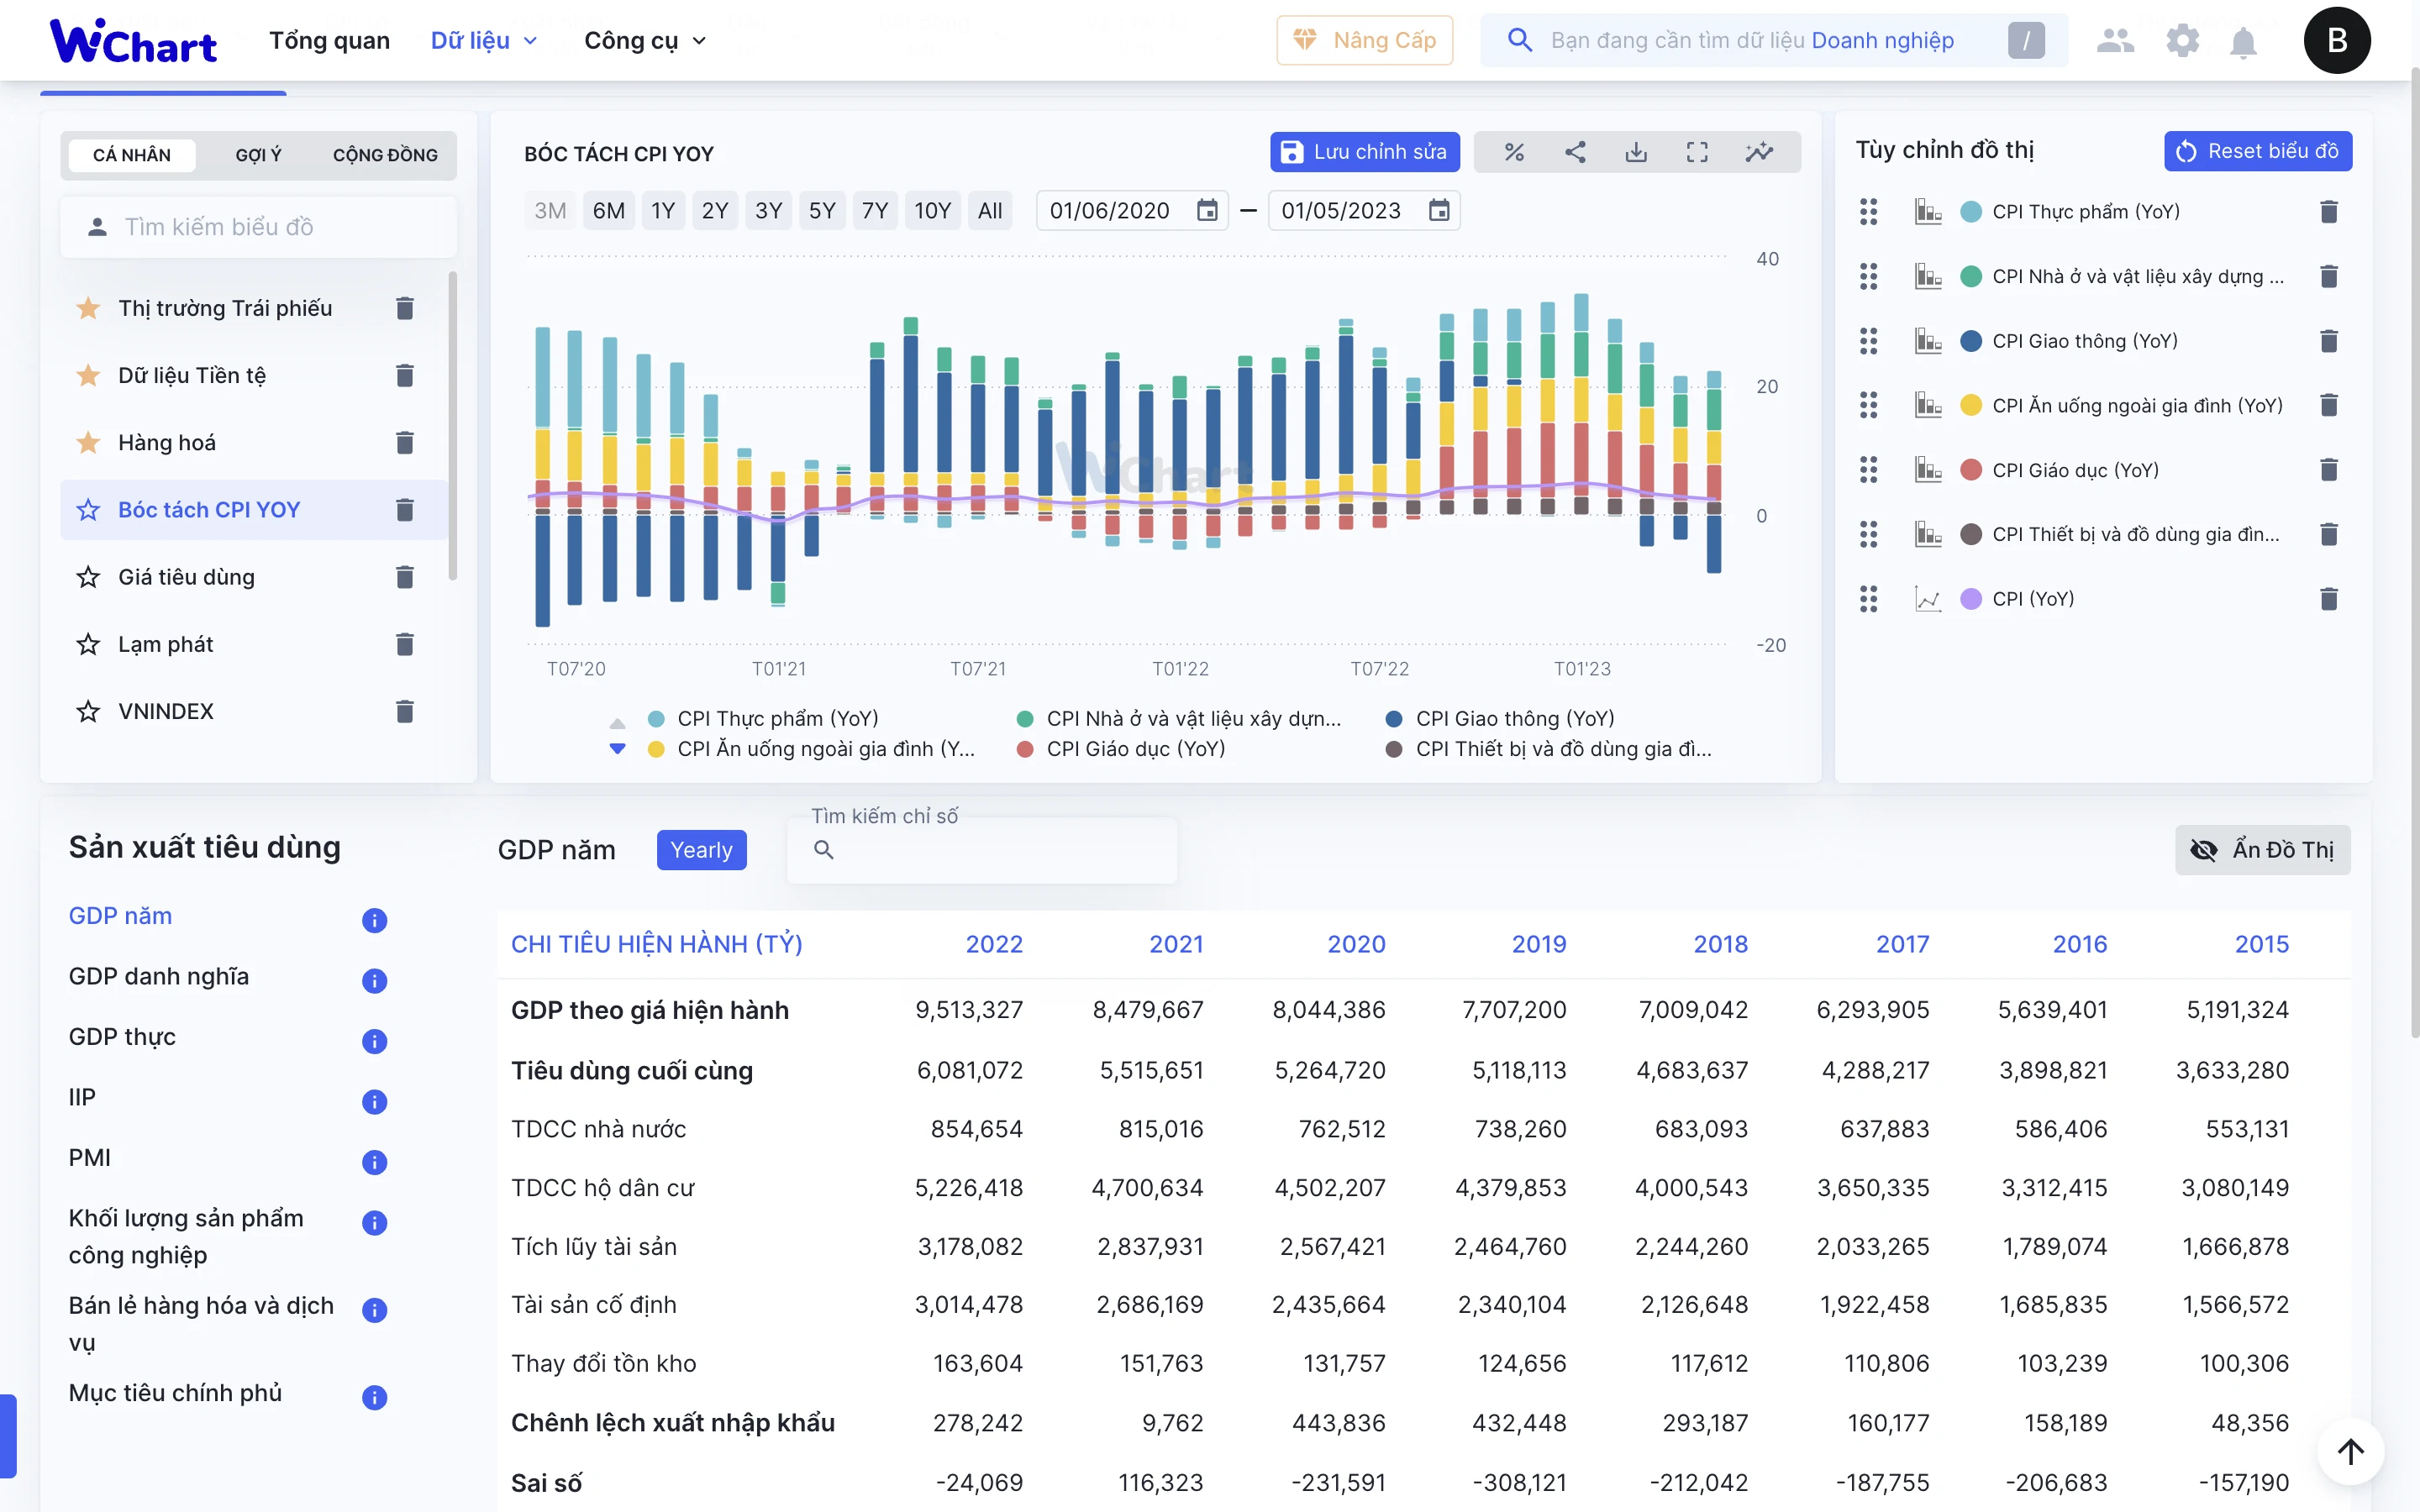This screenshot has width=2420, height=1512.
Task: Delete the Dữ liệu Tiền tệ chart
Action: 405,375
